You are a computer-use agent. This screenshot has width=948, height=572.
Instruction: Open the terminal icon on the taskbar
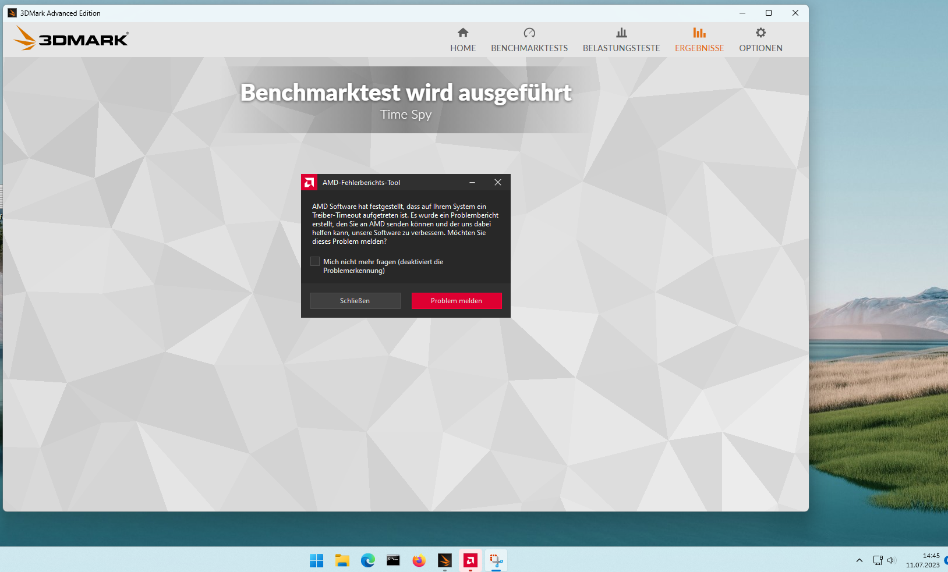click(x=394, y=560)
